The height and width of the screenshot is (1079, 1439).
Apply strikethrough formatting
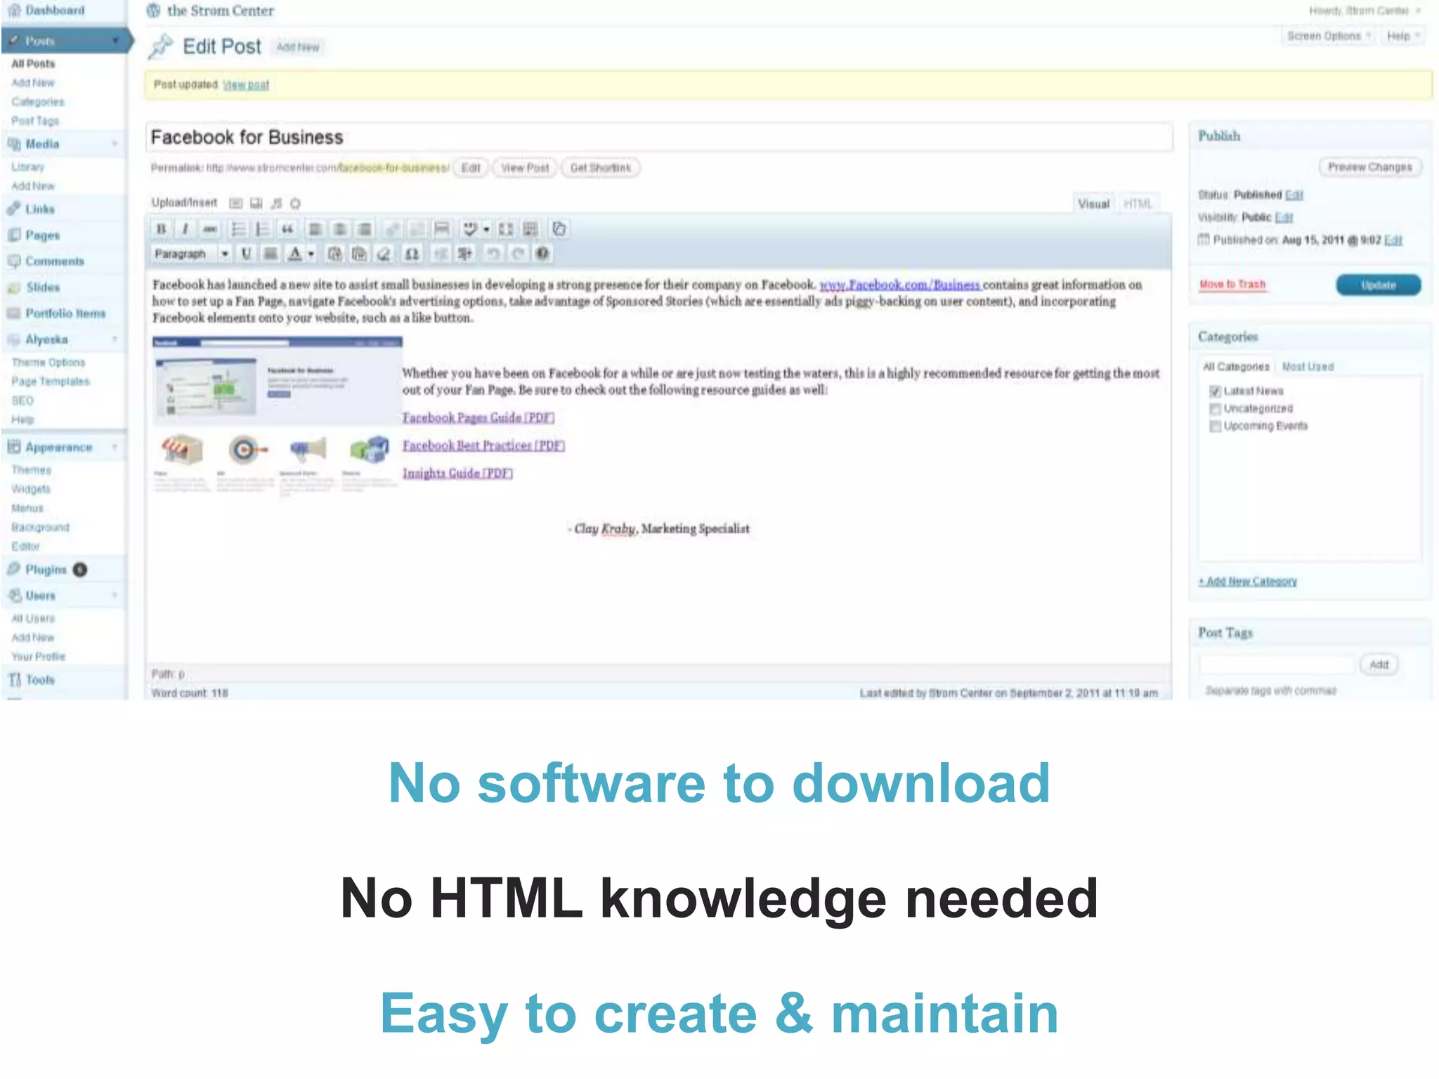209,229
